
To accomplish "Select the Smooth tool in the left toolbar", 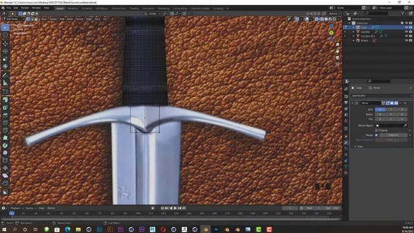I will (x=5, y=153).
